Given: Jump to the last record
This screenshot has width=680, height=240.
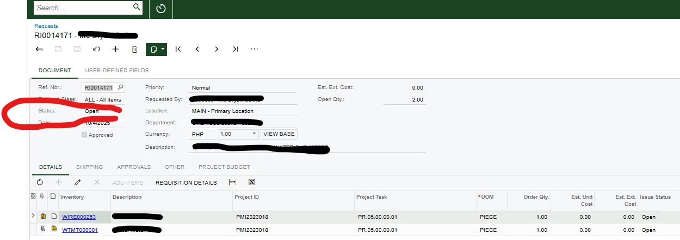Looking at the screenshot, I should (x=235, y=49).
